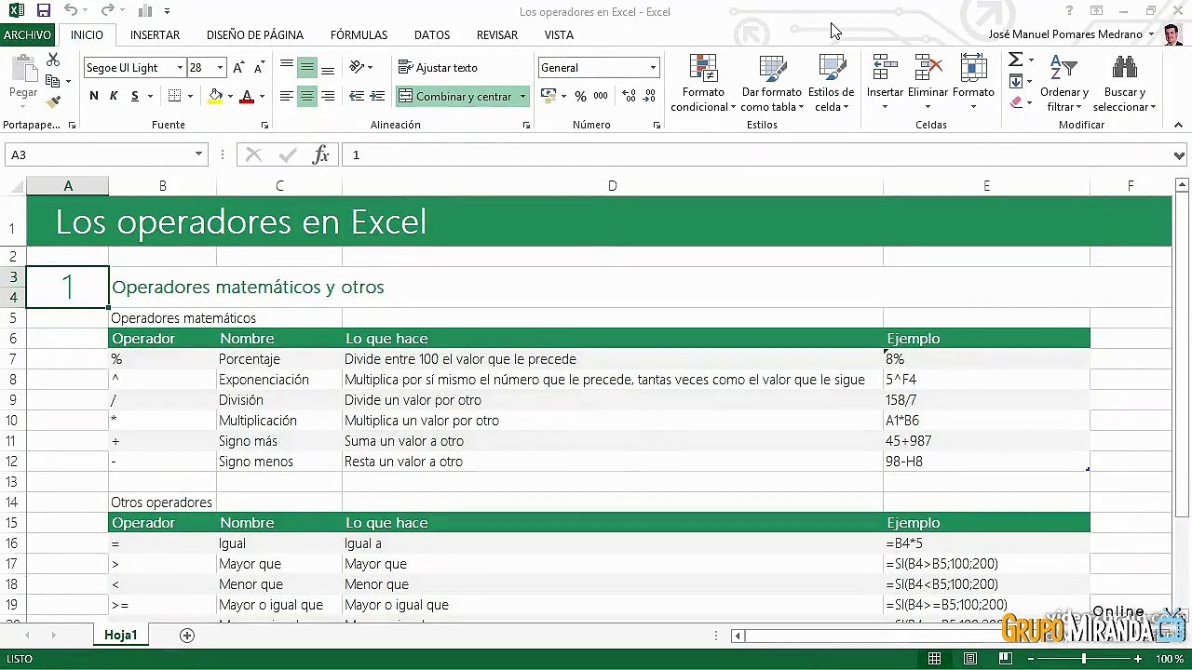Increase indent
The width and height of the screenshot is (1192, 670).
pos(377,96)
